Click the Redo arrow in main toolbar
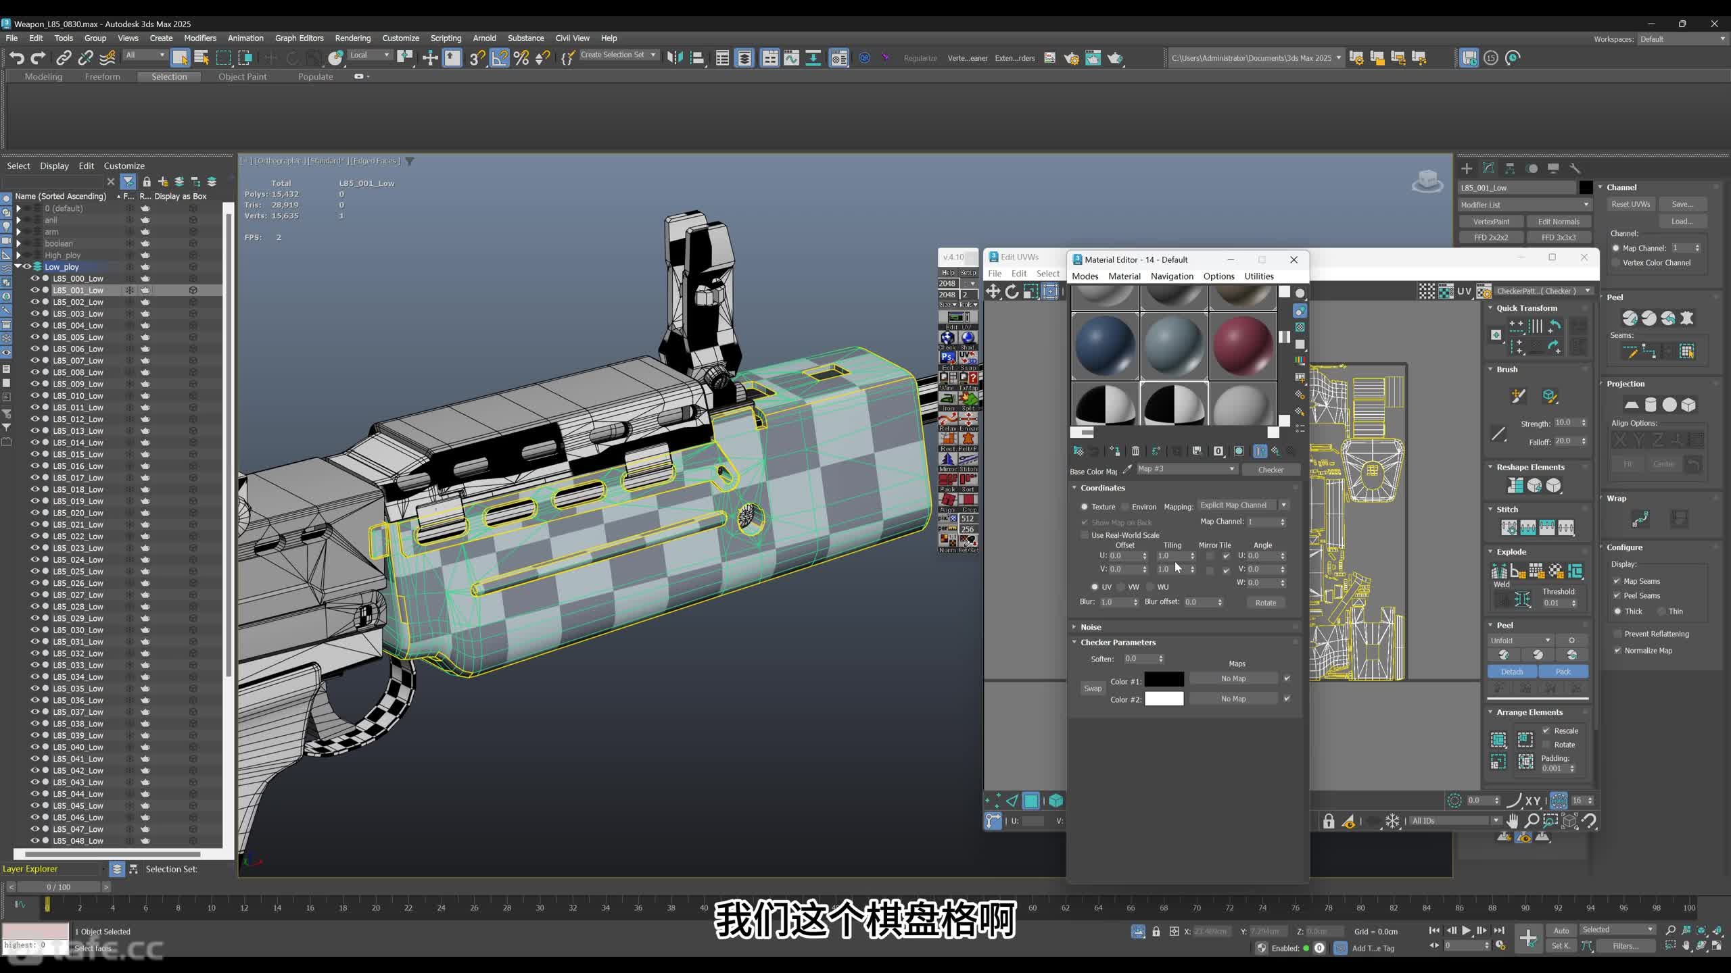Viewport: 1731px width, 973px height. tap(39, 58)
